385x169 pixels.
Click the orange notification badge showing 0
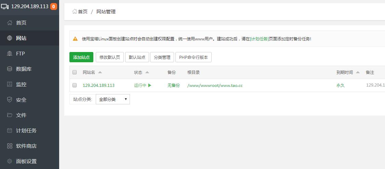point(53,6)
